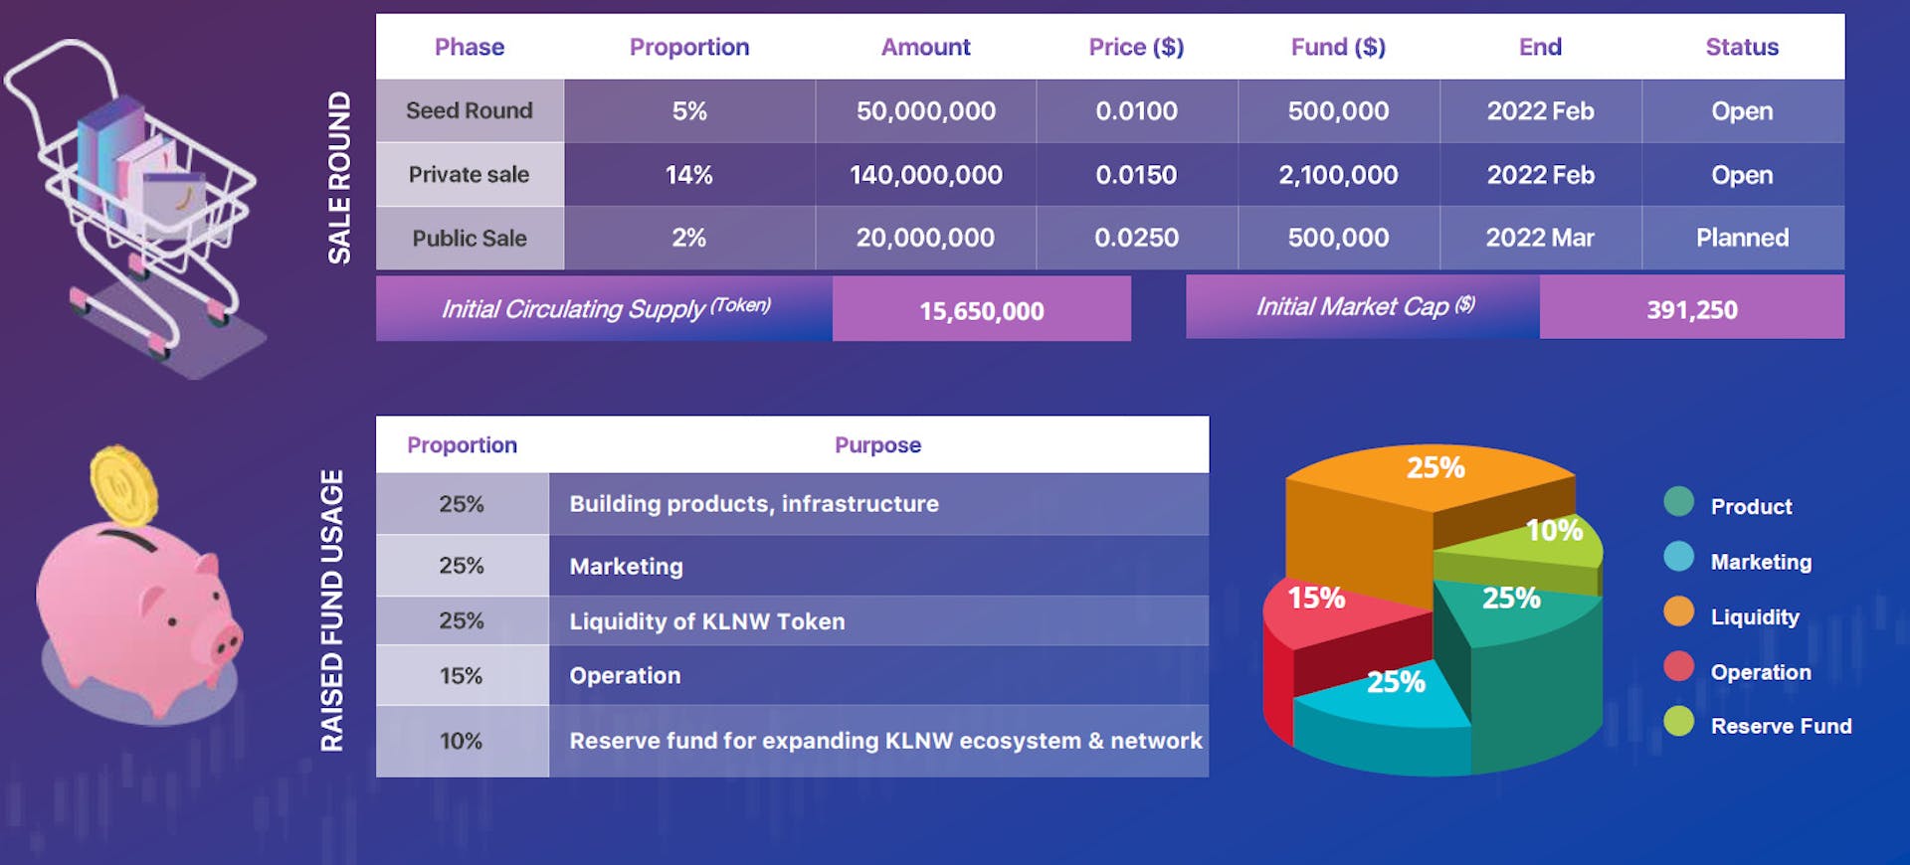Viewport: 1910px width, 865px height.
Task: Click the Initial Circulating Supply value 15,650,000
Action: pos(981,310)
